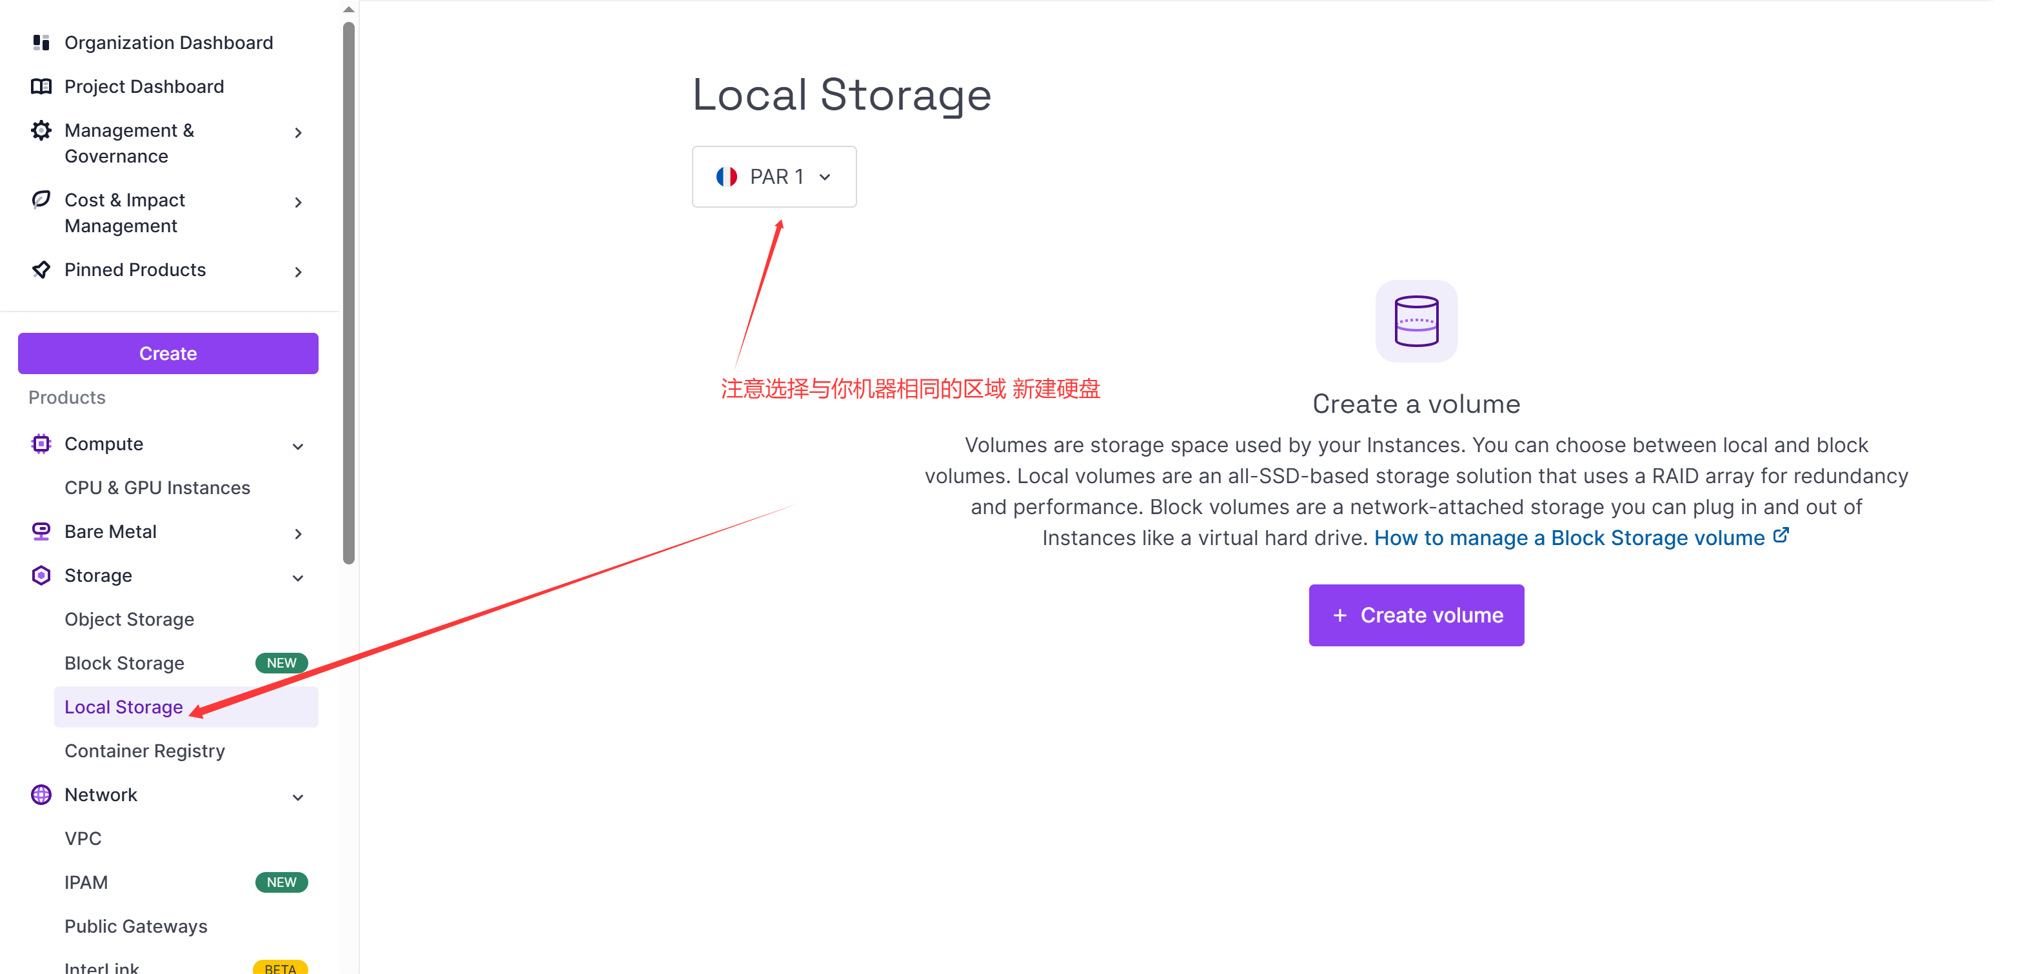The image size is (2025, 974).
Task: Click sidebar scroll up arrow
Action: click(348, 10)
